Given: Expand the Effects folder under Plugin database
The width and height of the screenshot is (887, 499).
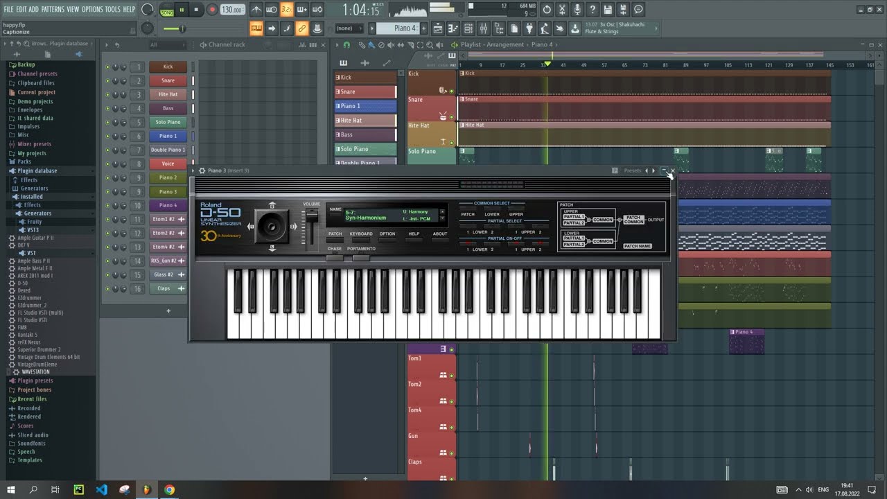Looking at the screenshot, I should [29, 180].
